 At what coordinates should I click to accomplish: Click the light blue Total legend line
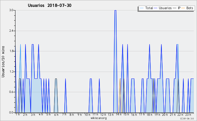(142, 8)
